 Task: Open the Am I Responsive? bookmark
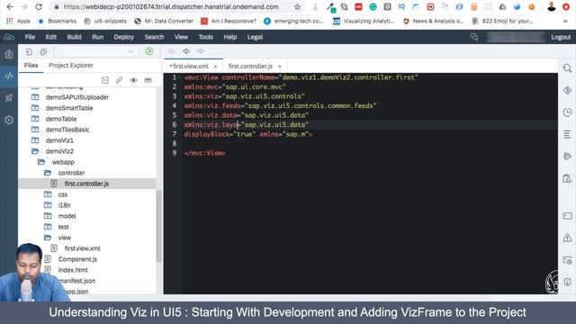pyautogui.click(x=229, y=22)
